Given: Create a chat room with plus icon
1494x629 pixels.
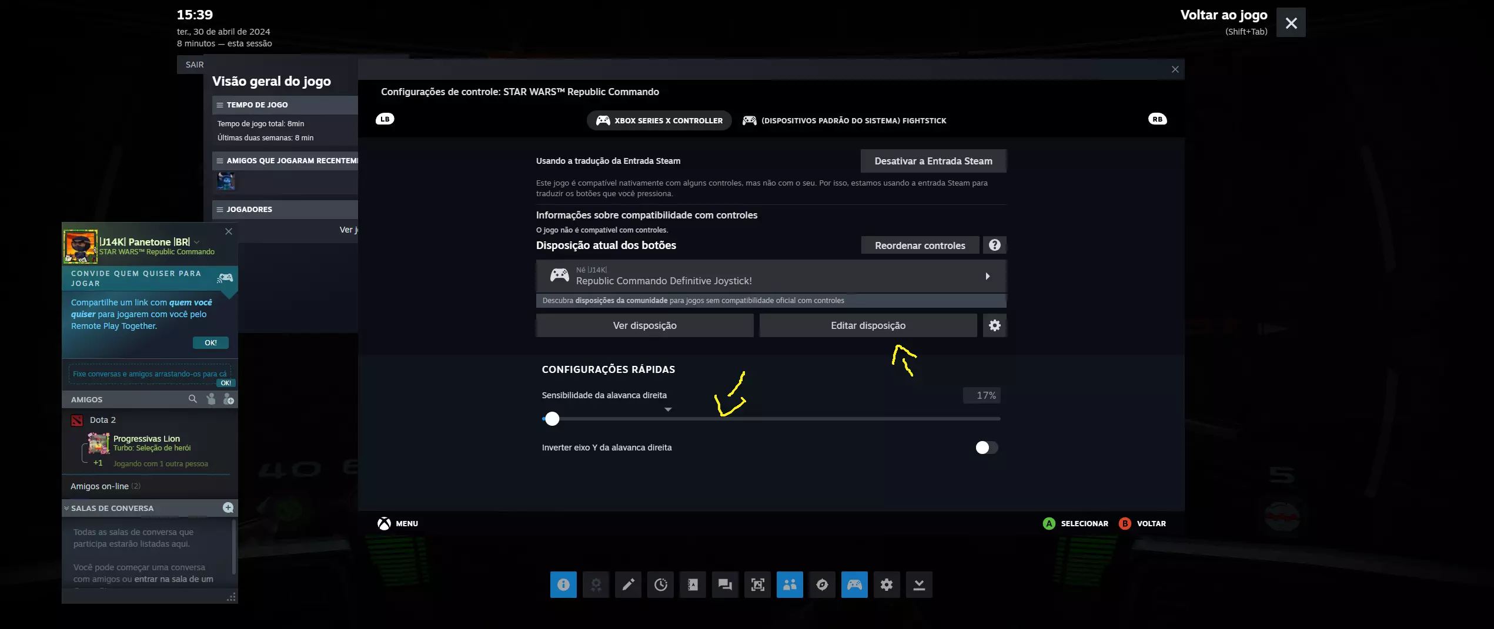Looking at the screenshot, I should pyautogui.click(x=228, y=507).
